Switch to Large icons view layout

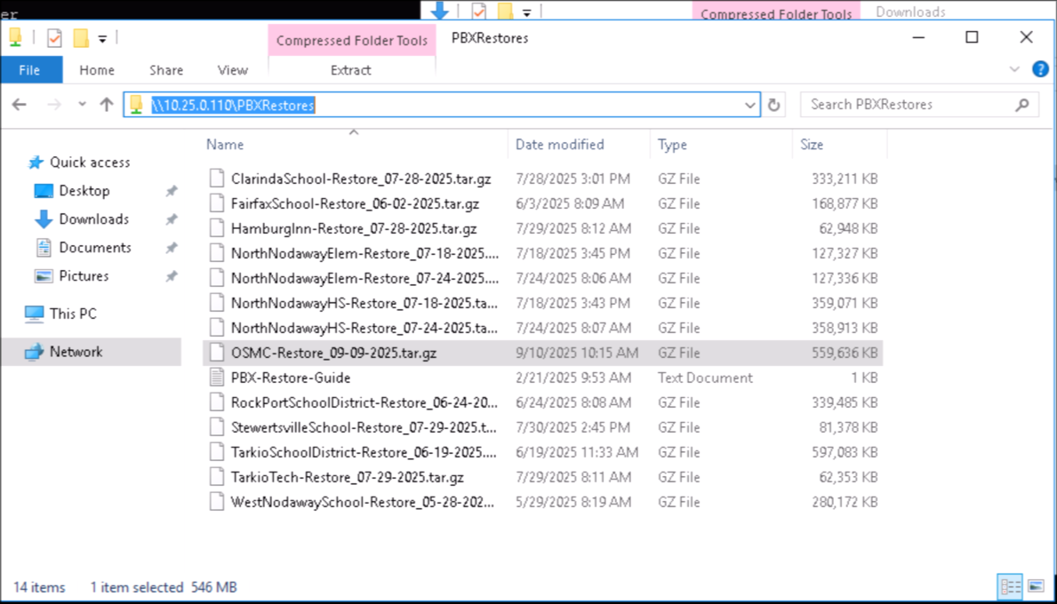pos(1036,586)
